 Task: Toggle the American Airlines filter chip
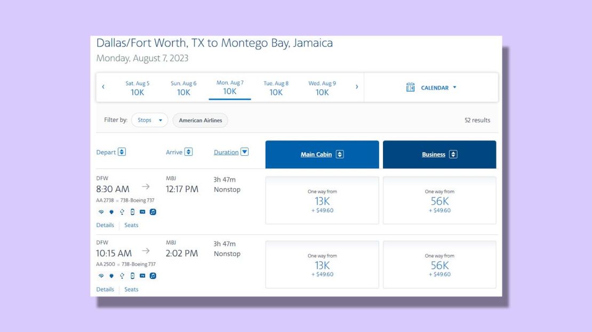click(201, 120)
